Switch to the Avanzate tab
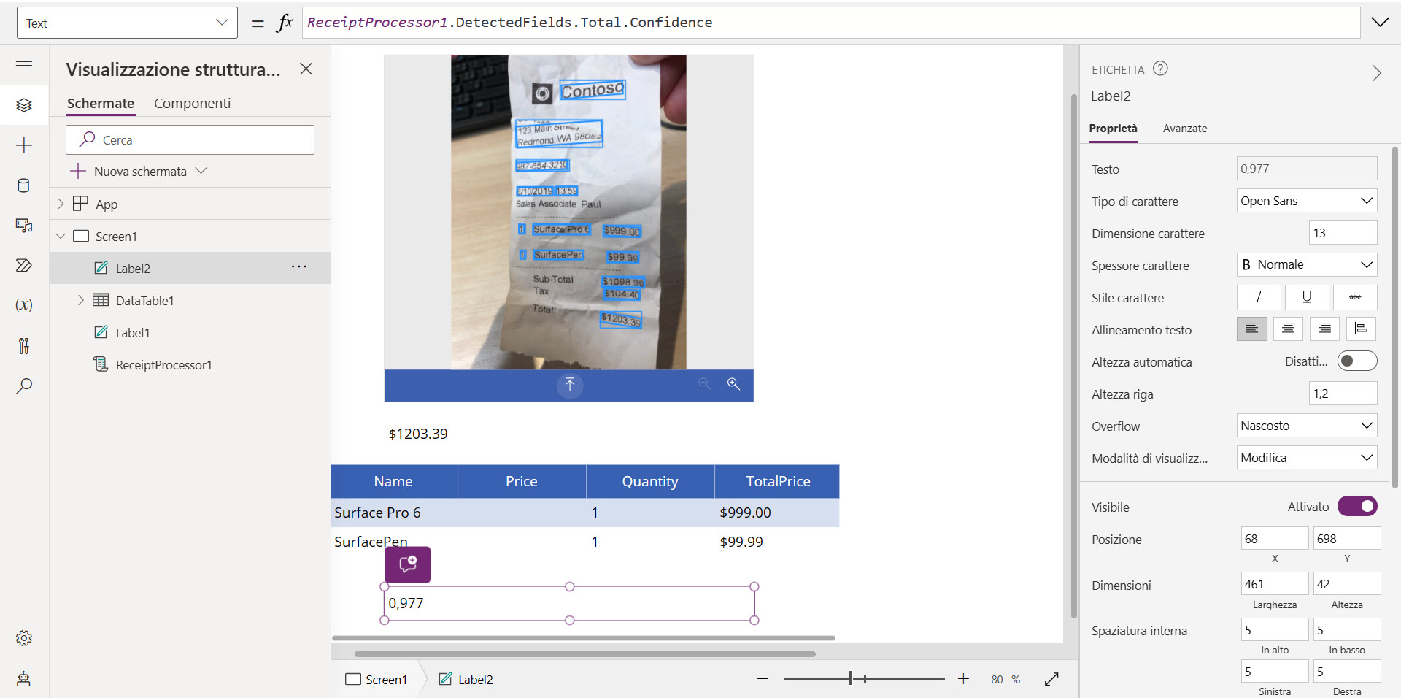 1184,129
